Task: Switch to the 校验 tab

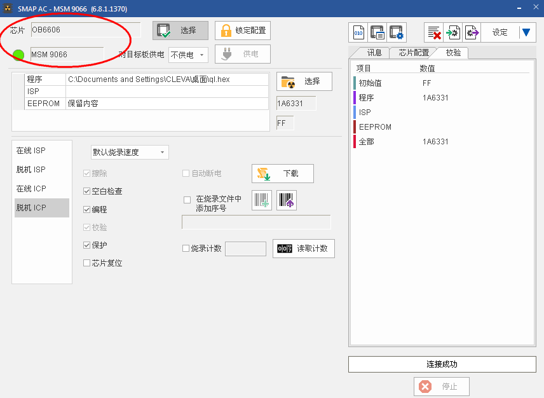Action: point(453,53)
